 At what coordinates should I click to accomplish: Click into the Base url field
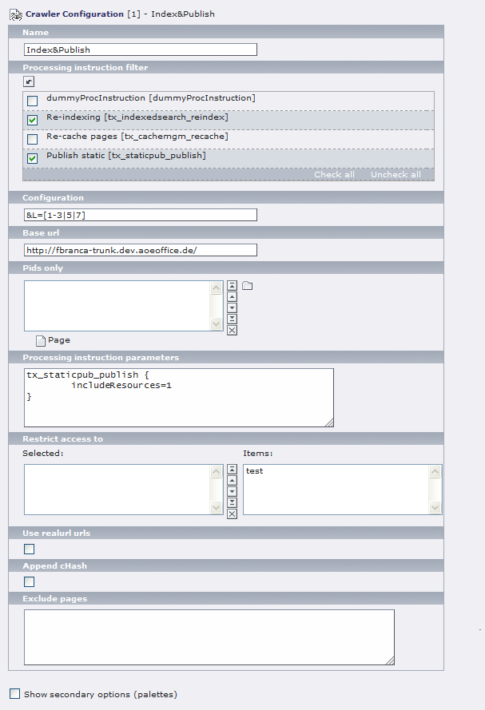[x=140, y=250]
